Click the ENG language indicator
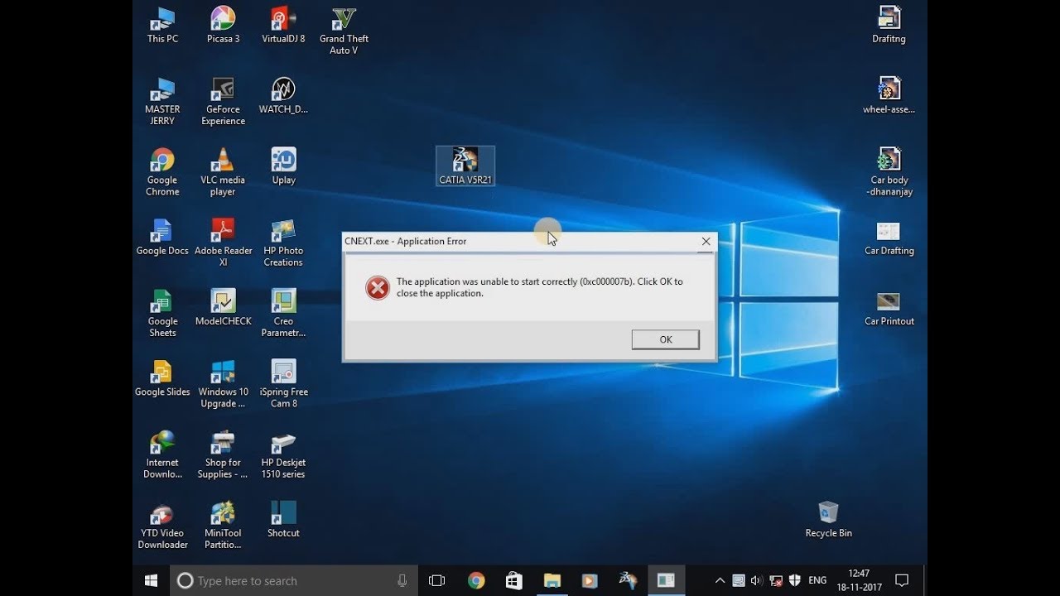Image resolution: width=1060 pixels, height=596 pixels. point(817,580)
